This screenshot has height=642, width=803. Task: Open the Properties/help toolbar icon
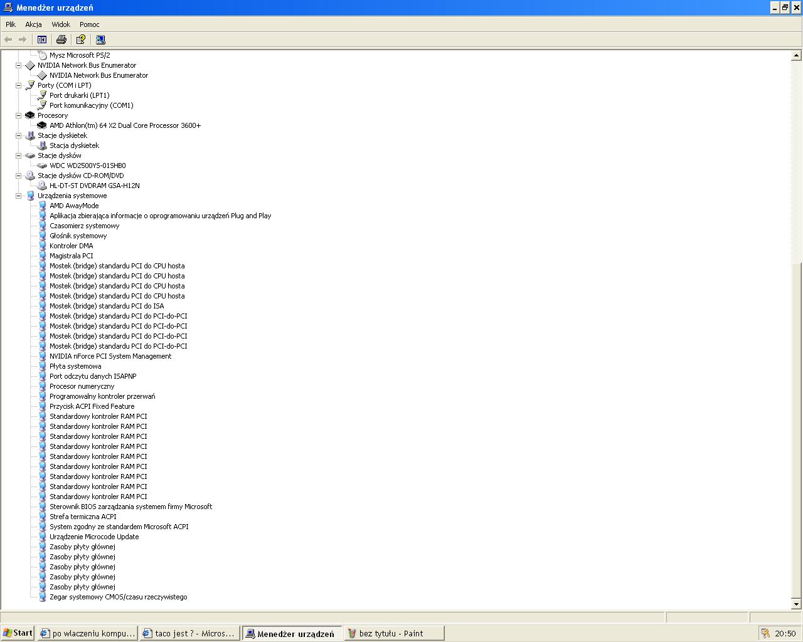click(x=81, y=39)
